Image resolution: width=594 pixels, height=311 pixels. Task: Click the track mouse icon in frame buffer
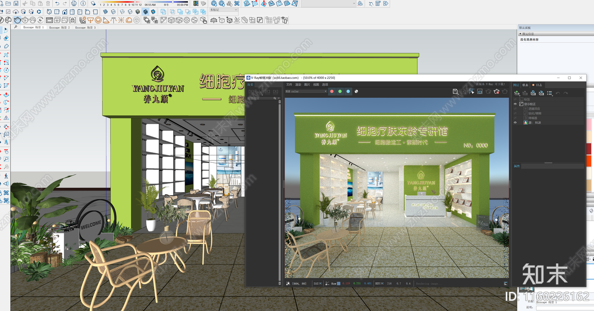pyautogui.click(x=471, y=91)
